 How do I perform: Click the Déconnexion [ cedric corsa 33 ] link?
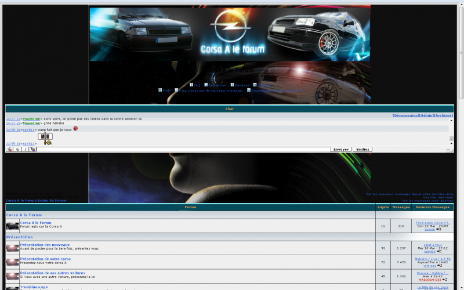(277, 90)
